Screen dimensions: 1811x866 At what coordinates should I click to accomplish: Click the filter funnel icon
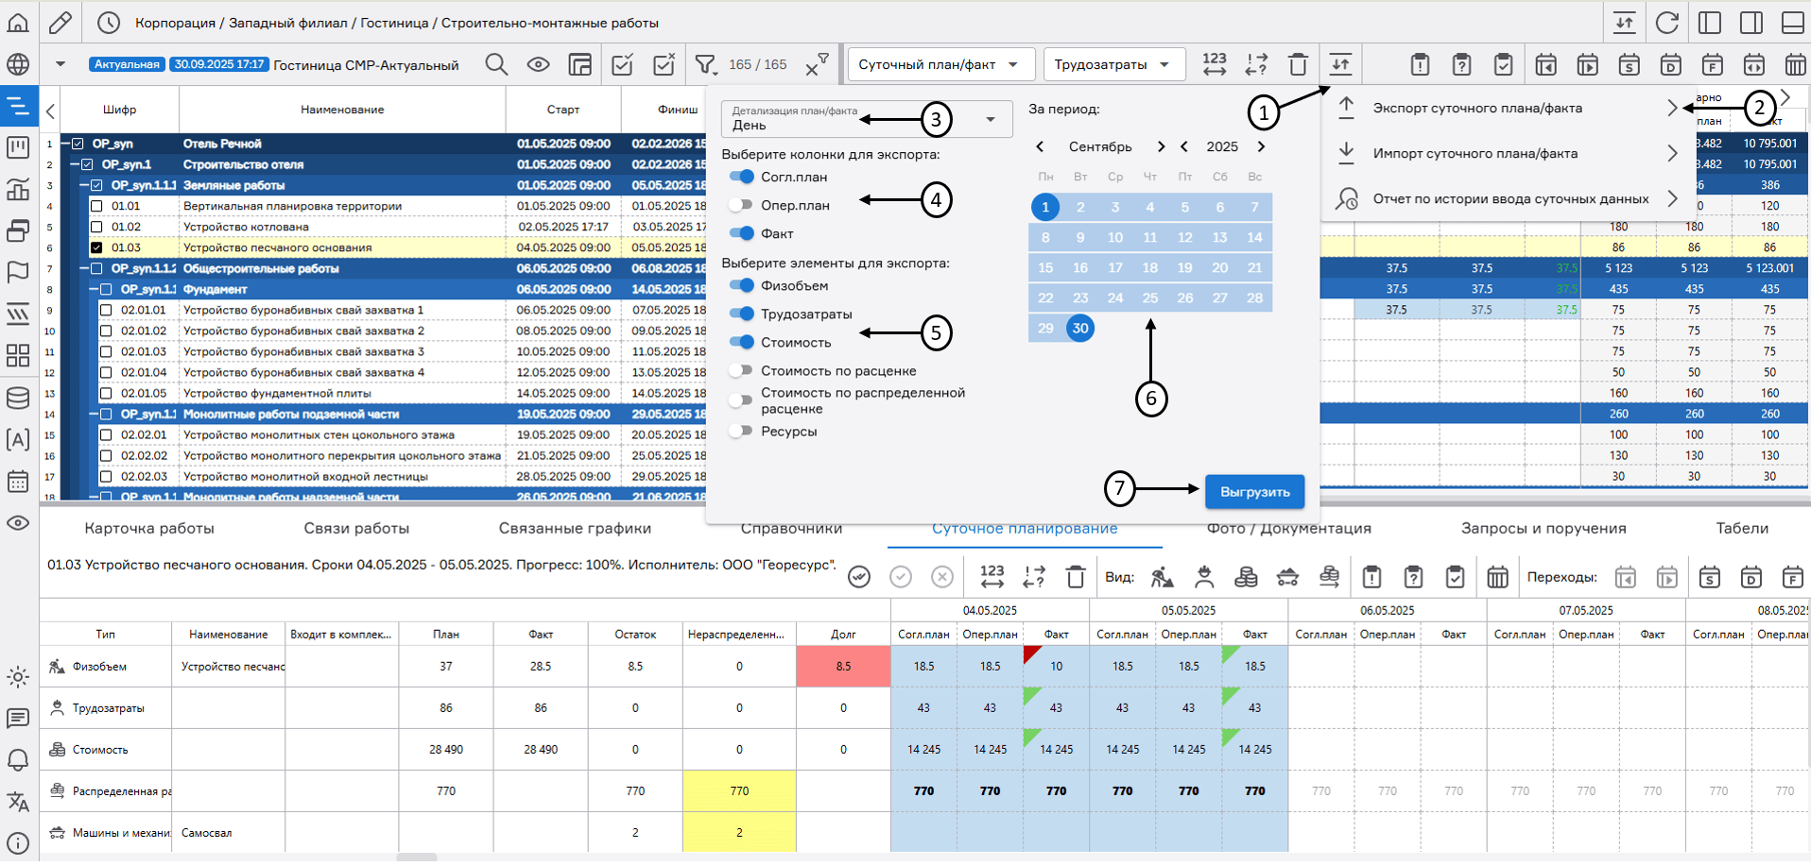[705, 64]
